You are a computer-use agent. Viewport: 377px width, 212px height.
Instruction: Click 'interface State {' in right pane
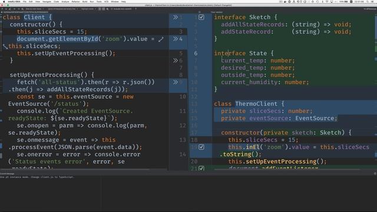point(244,53)
